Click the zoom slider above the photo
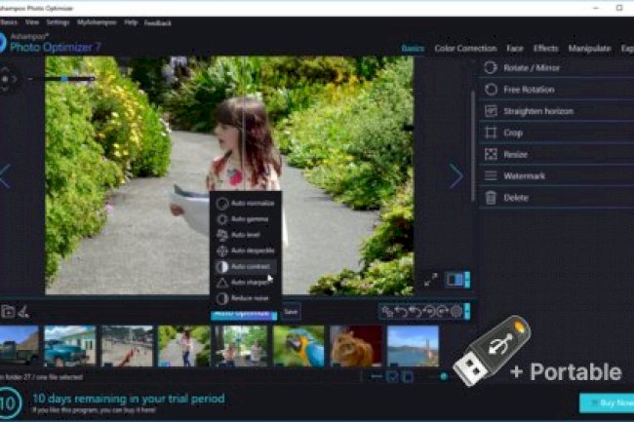 (64, 78)
